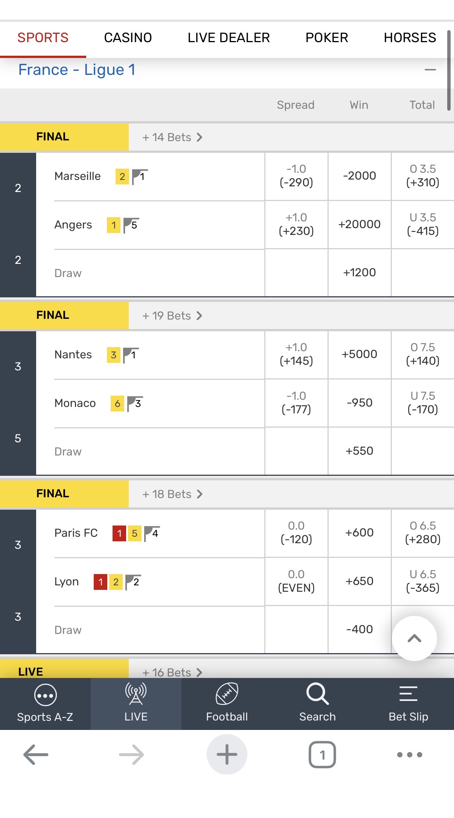Open the Football icon in bottom bar
This screenshot has height=818, width=454.
(x=227, y=694)
